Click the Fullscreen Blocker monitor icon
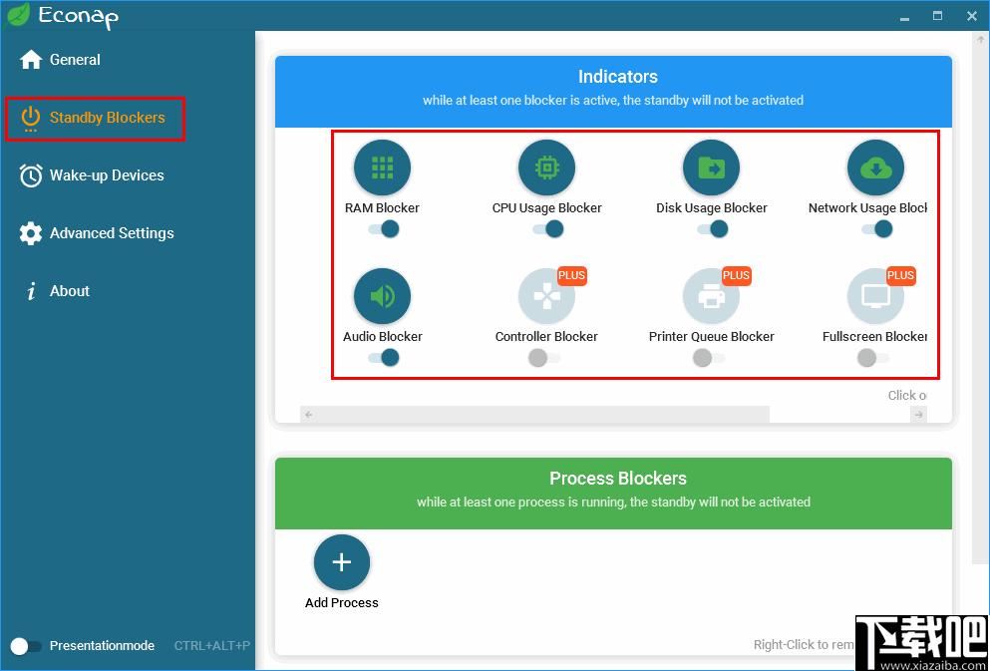 click(x=875, y=296)
